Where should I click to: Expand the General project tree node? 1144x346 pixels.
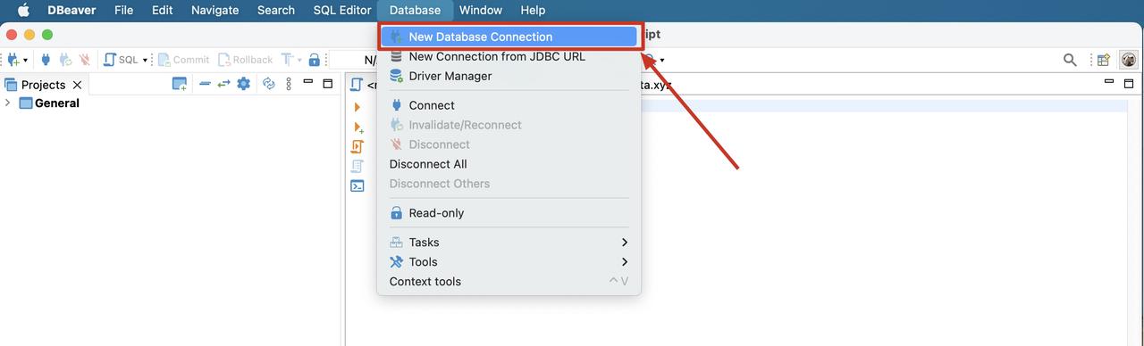click(x=8, y=103)
